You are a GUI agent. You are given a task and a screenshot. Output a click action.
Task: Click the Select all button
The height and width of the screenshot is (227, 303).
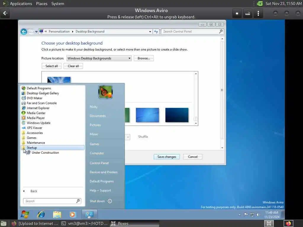51,66
